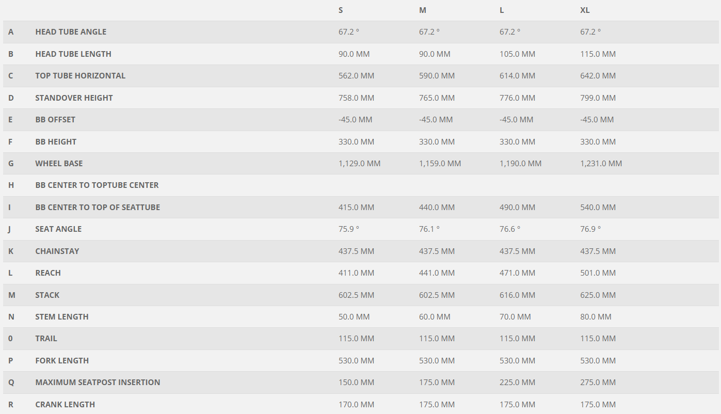Select the TOP TUBE HORIZONTAL label
This screenshot has height=414, width=721.
pos(81,76)
